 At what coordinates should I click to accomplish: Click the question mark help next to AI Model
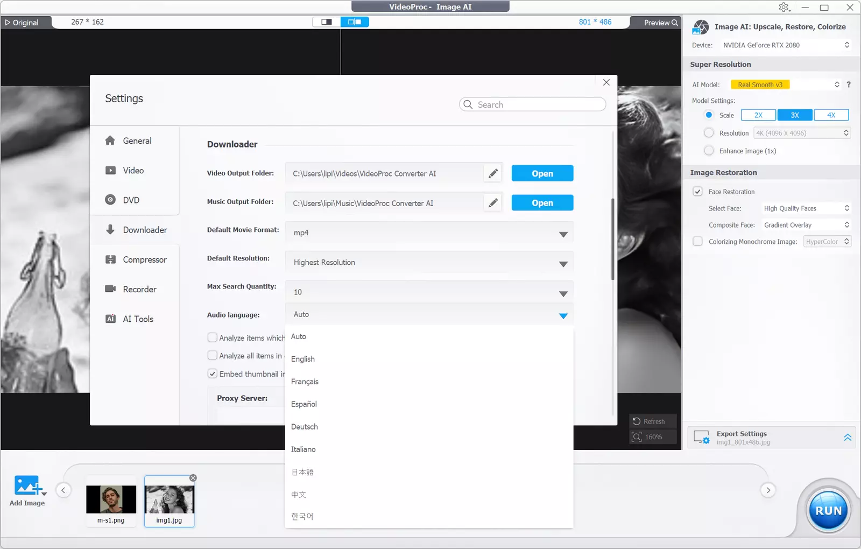[x=849, y=85]
